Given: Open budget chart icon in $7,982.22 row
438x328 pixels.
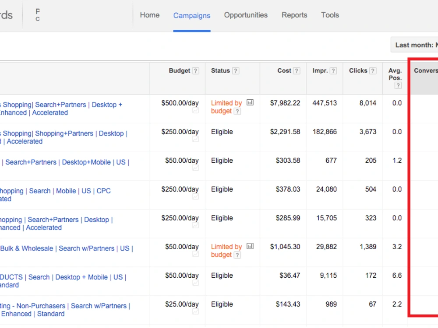Looking at the screenshot, I should (250, 103).
